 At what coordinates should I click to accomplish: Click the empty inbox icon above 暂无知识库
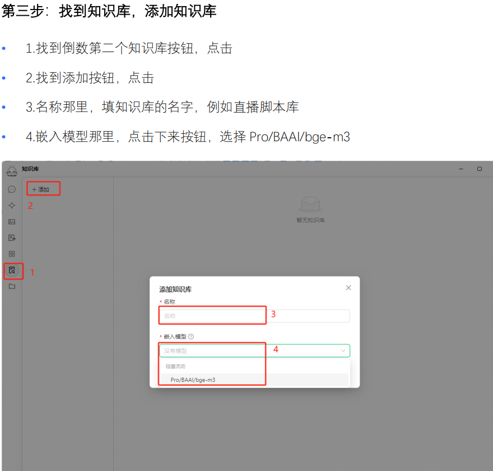tap(310, 204)
